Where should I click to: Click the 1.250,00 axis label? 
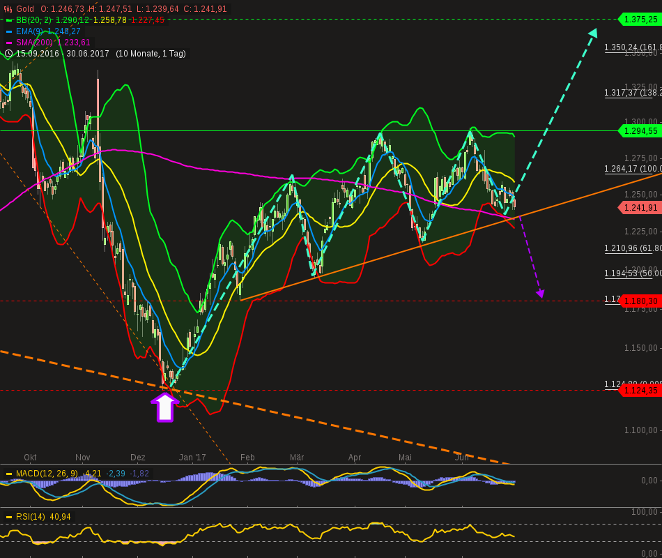641,195
